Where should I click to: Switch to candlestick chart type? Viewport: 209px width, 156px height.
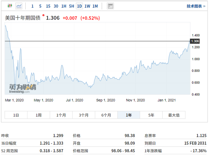click(x=10, y=6)
